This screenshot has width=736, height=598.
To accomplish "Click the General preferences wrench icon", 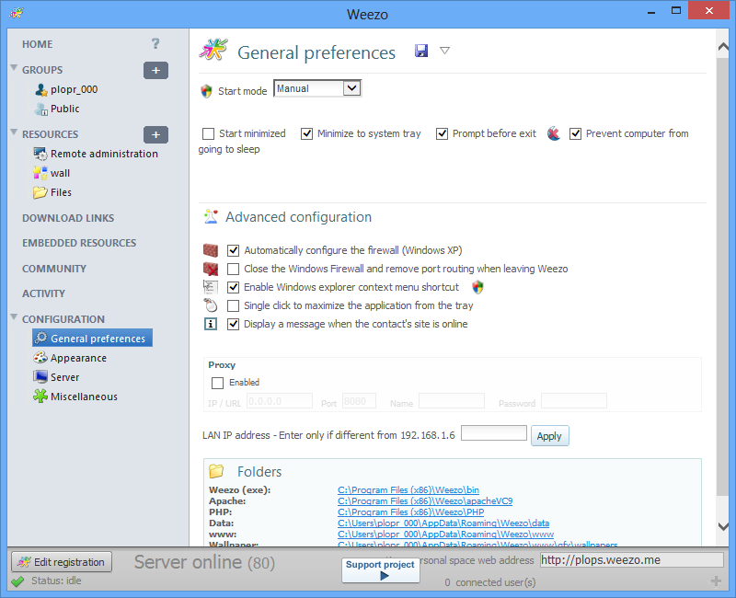I will [x=41, y=338].
